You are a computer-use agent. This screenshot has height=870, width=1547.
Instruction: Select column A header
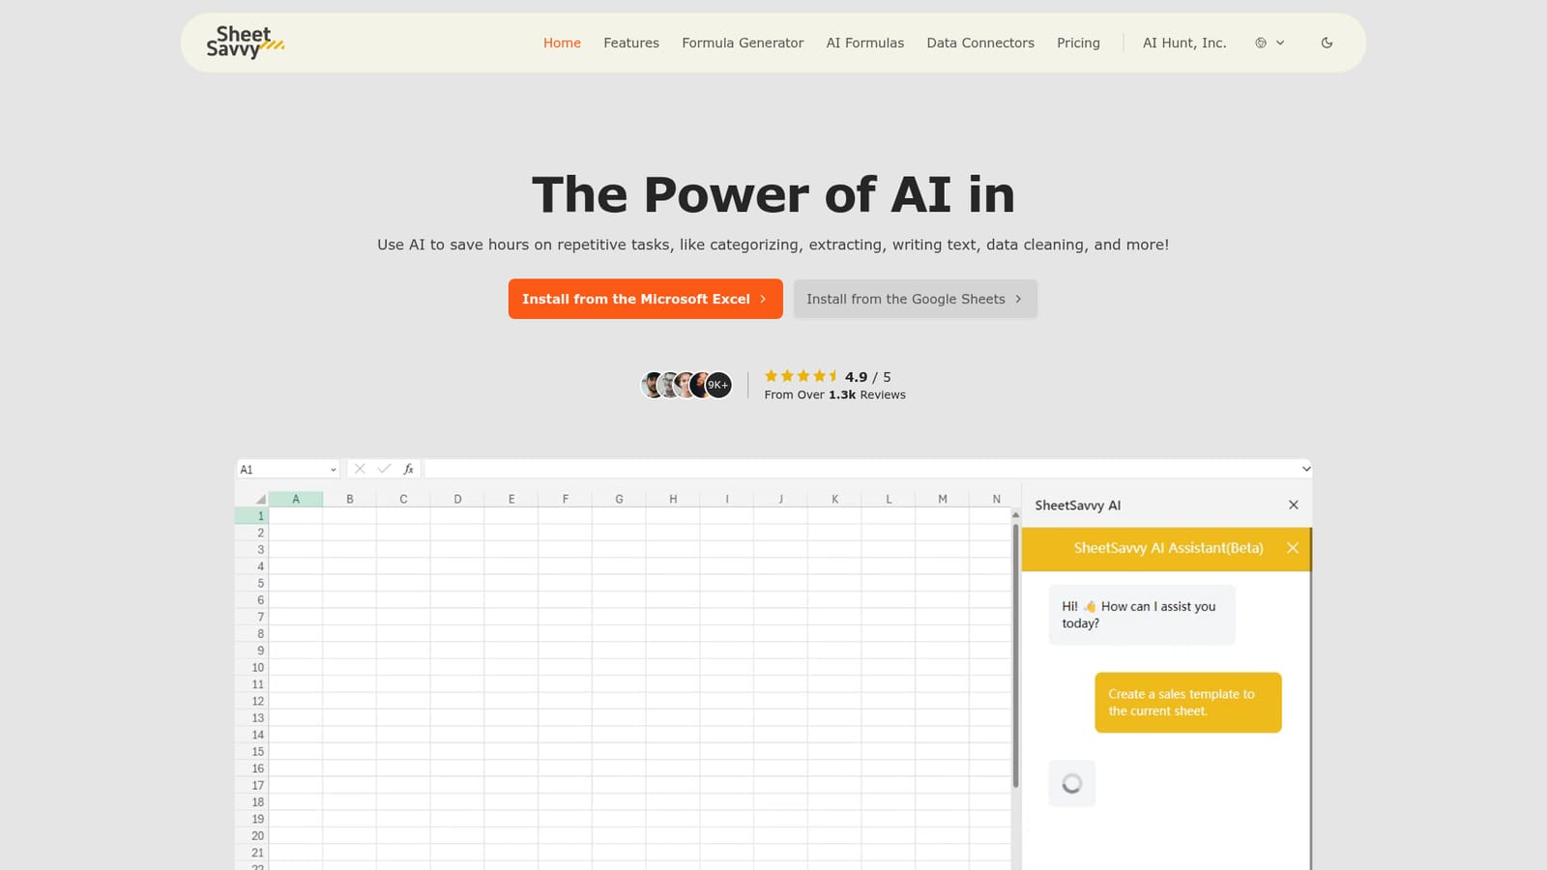pos(296,499)
